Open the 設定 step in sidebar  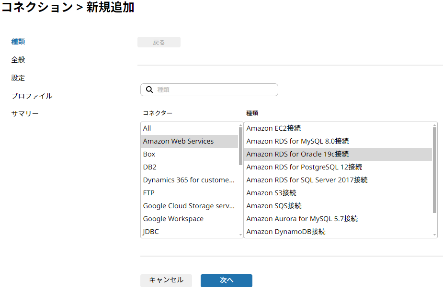tap(18, 78)
